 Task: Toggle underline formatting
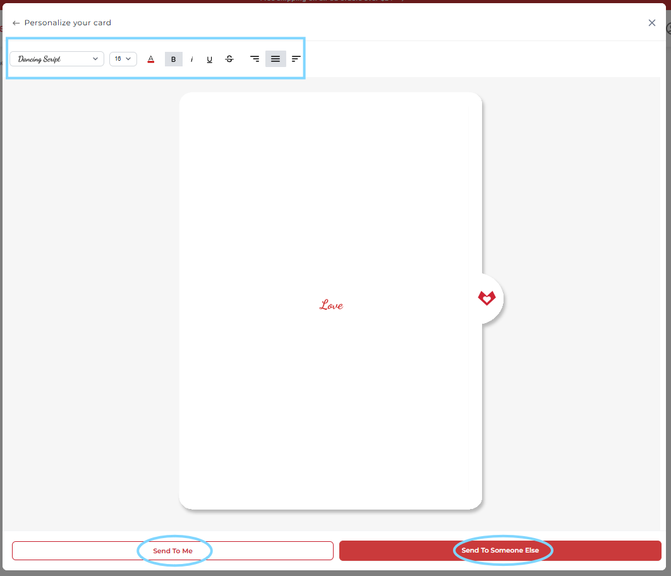coord(210,59)
